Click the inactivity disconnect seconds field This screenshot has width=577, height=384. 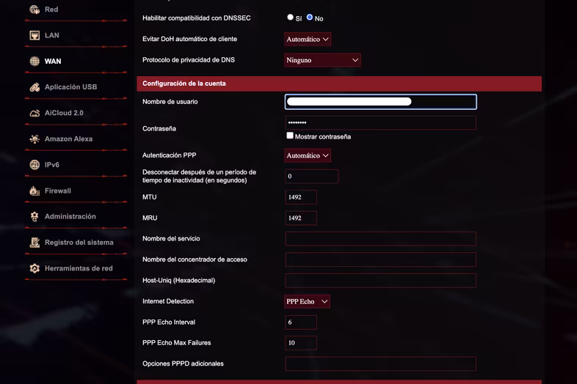(311, 177)
